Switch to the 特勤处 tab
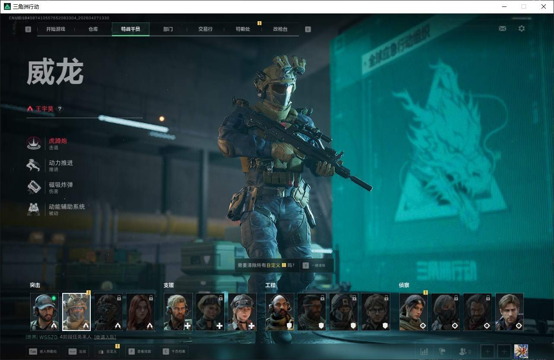554x360 pixels. click(243, 29)
